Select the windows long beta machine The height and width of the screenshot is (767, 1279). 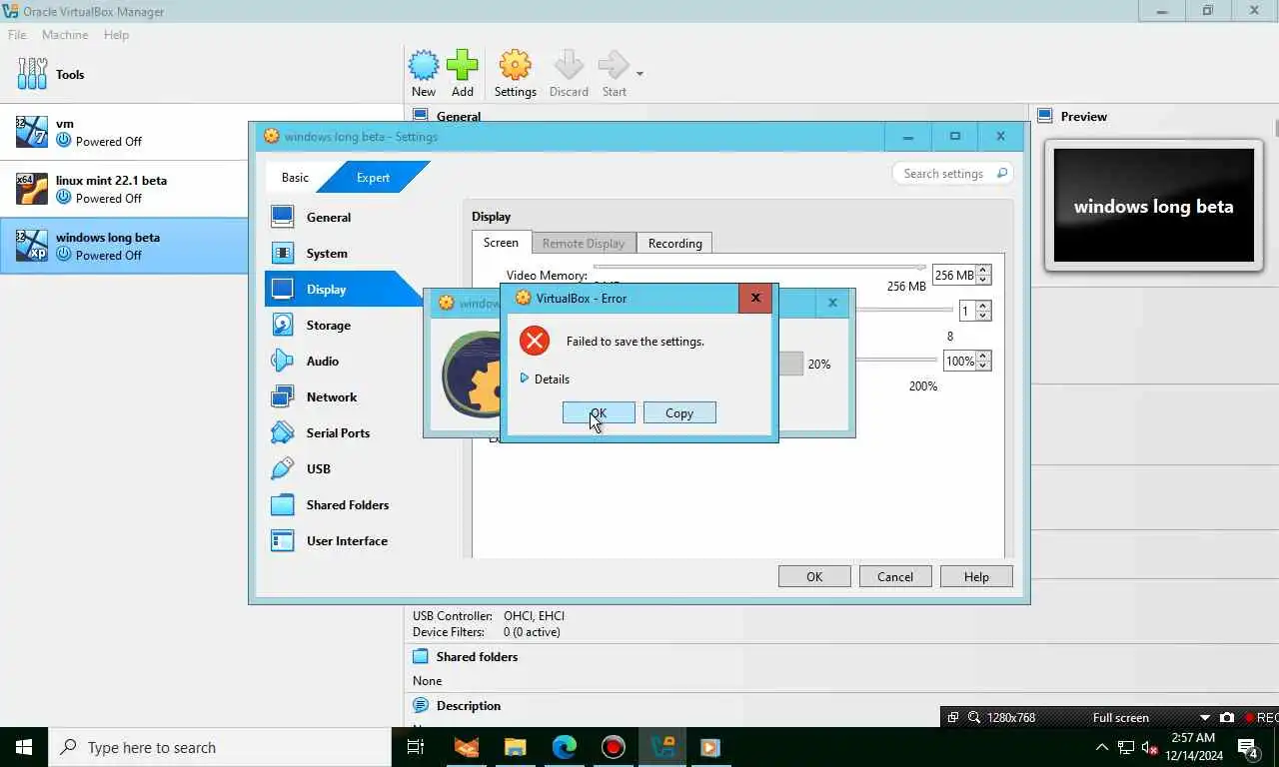124,246
